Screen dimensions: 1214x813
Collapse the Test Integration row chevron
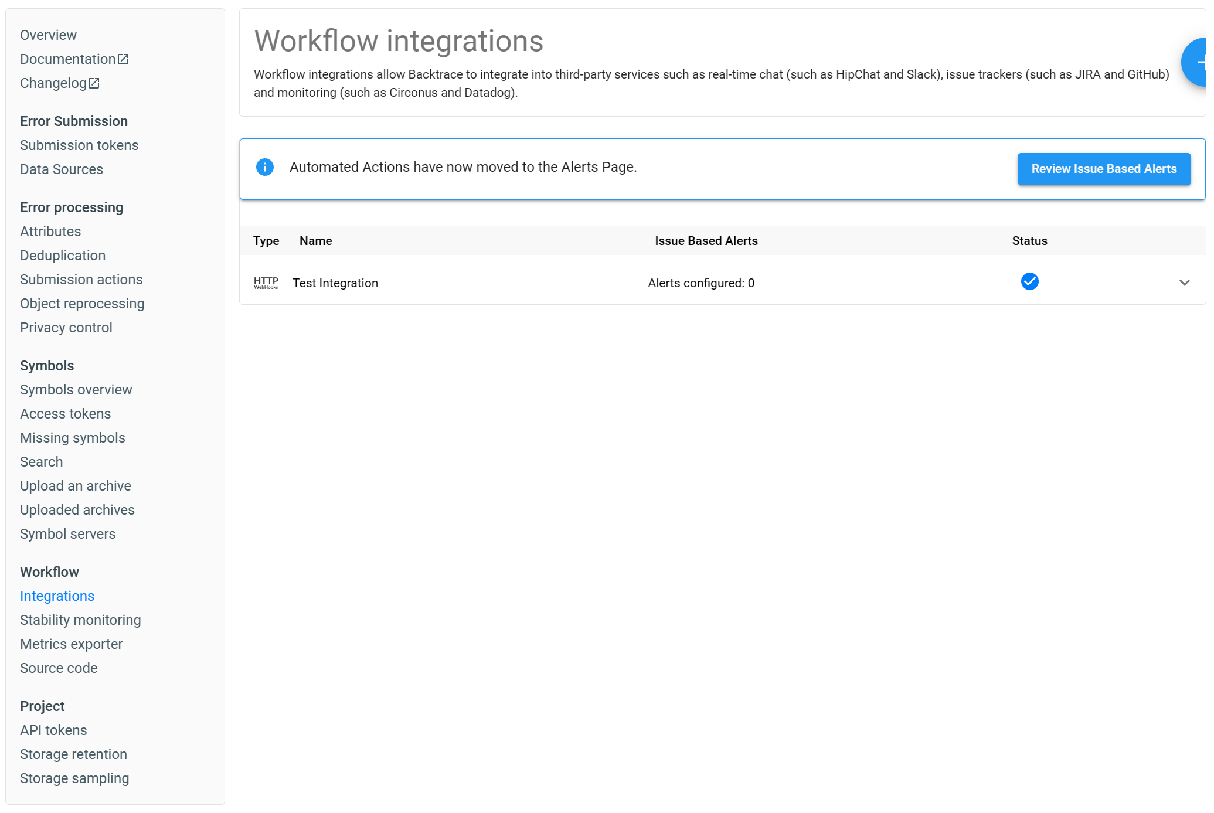[1185, 282]
